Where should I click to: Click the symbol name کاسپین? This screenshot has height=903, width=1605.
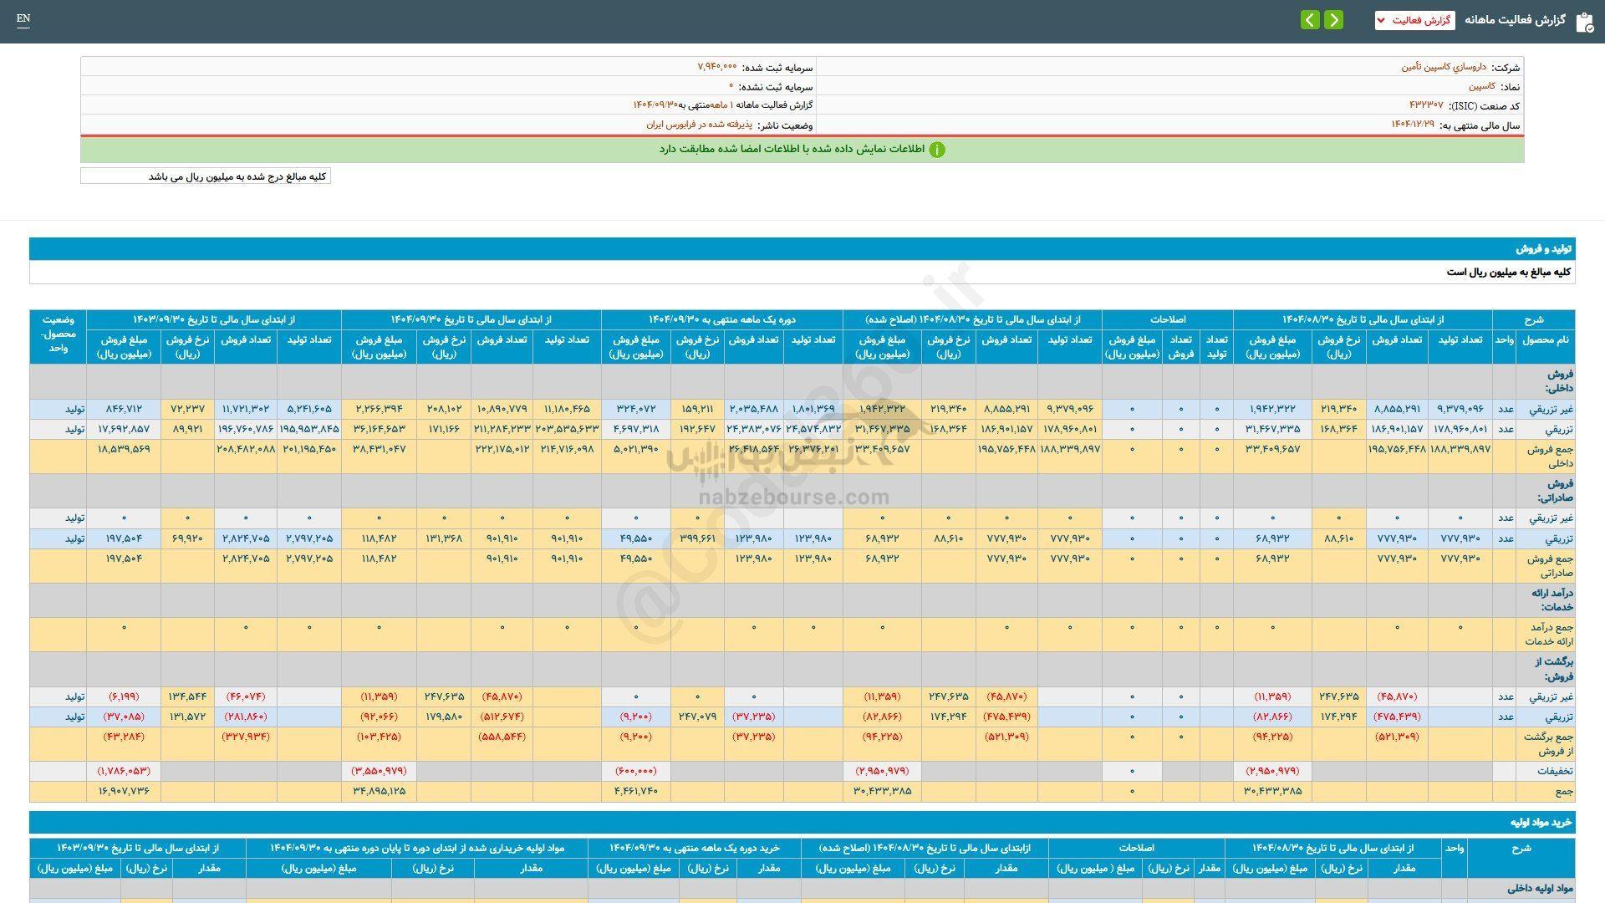click(x=1482, y=86)
